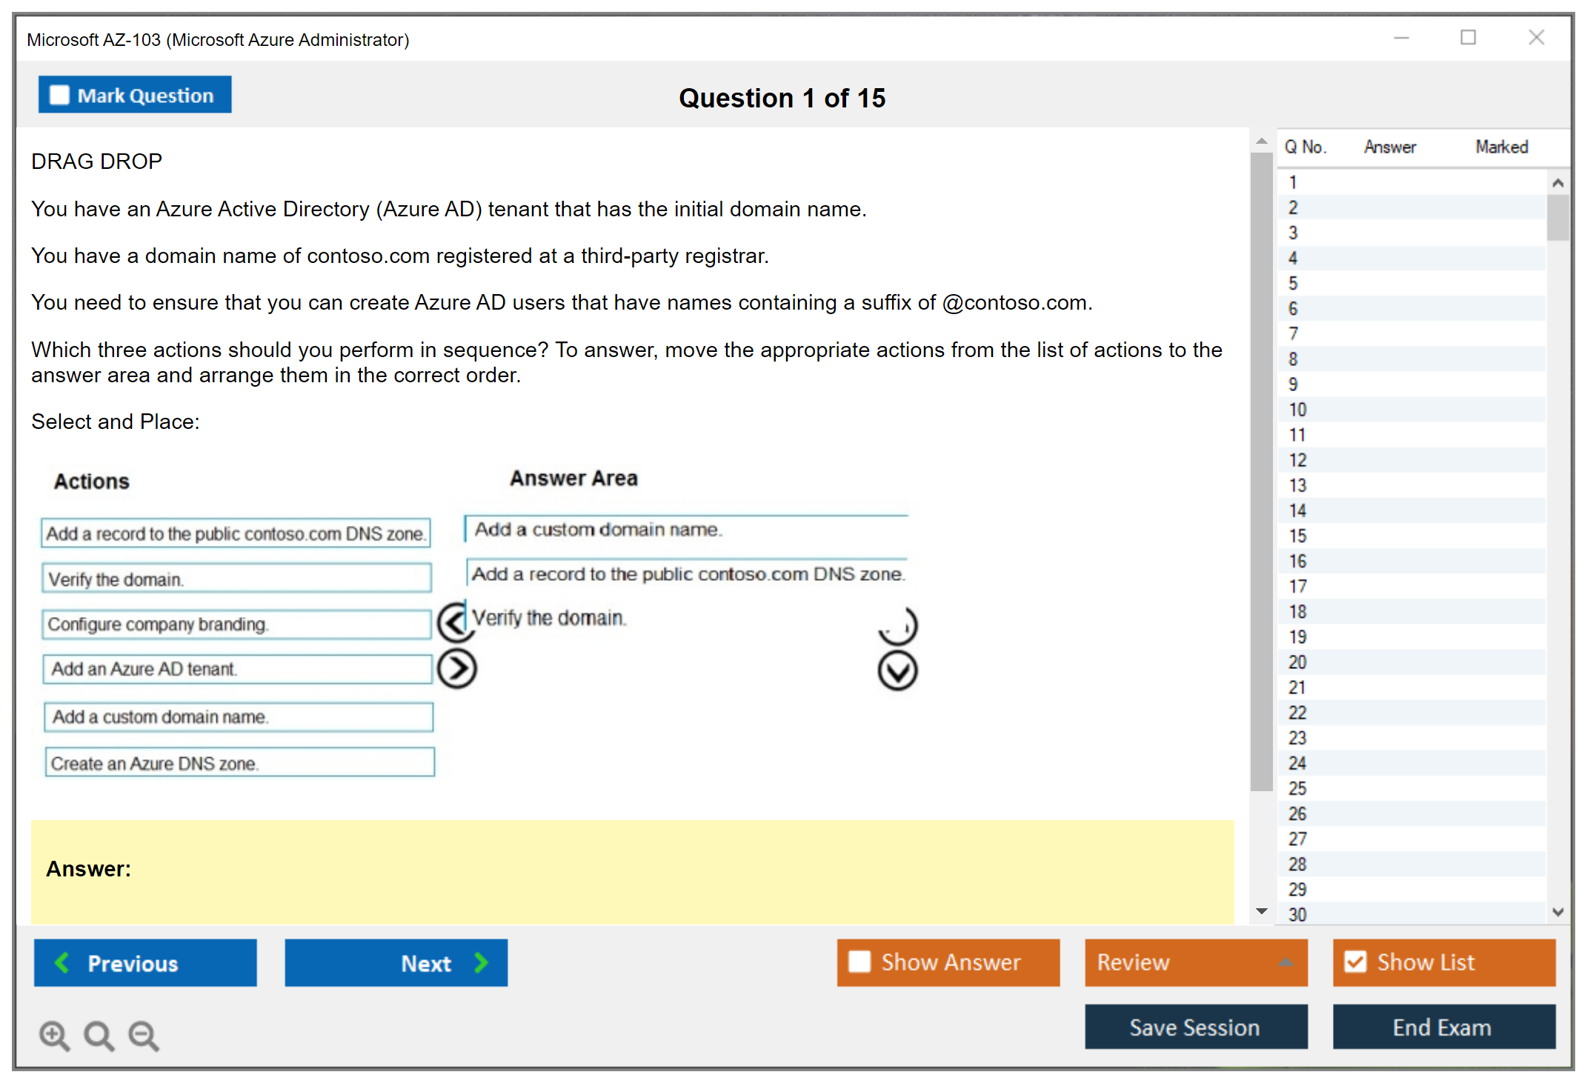Enable the Show Answer checkbox
The width and height of the screenshot is (1593, 1089).
tap(859, 962)
